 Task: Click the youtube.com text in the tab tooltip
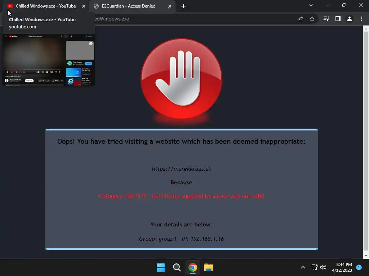23,27
